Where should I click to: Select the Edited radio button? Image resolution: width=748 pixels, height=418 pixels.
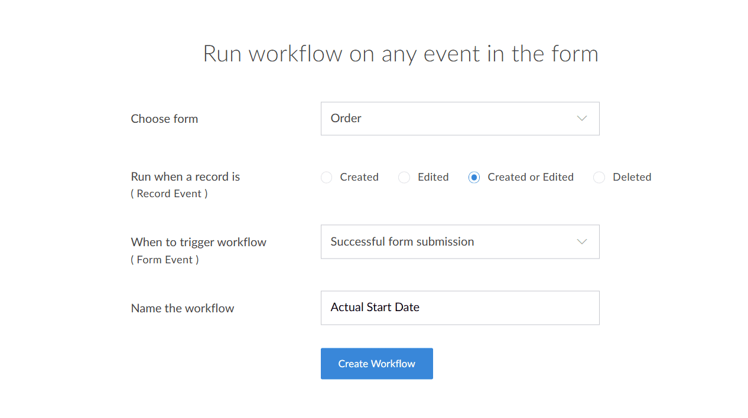(x=404, y=178)
